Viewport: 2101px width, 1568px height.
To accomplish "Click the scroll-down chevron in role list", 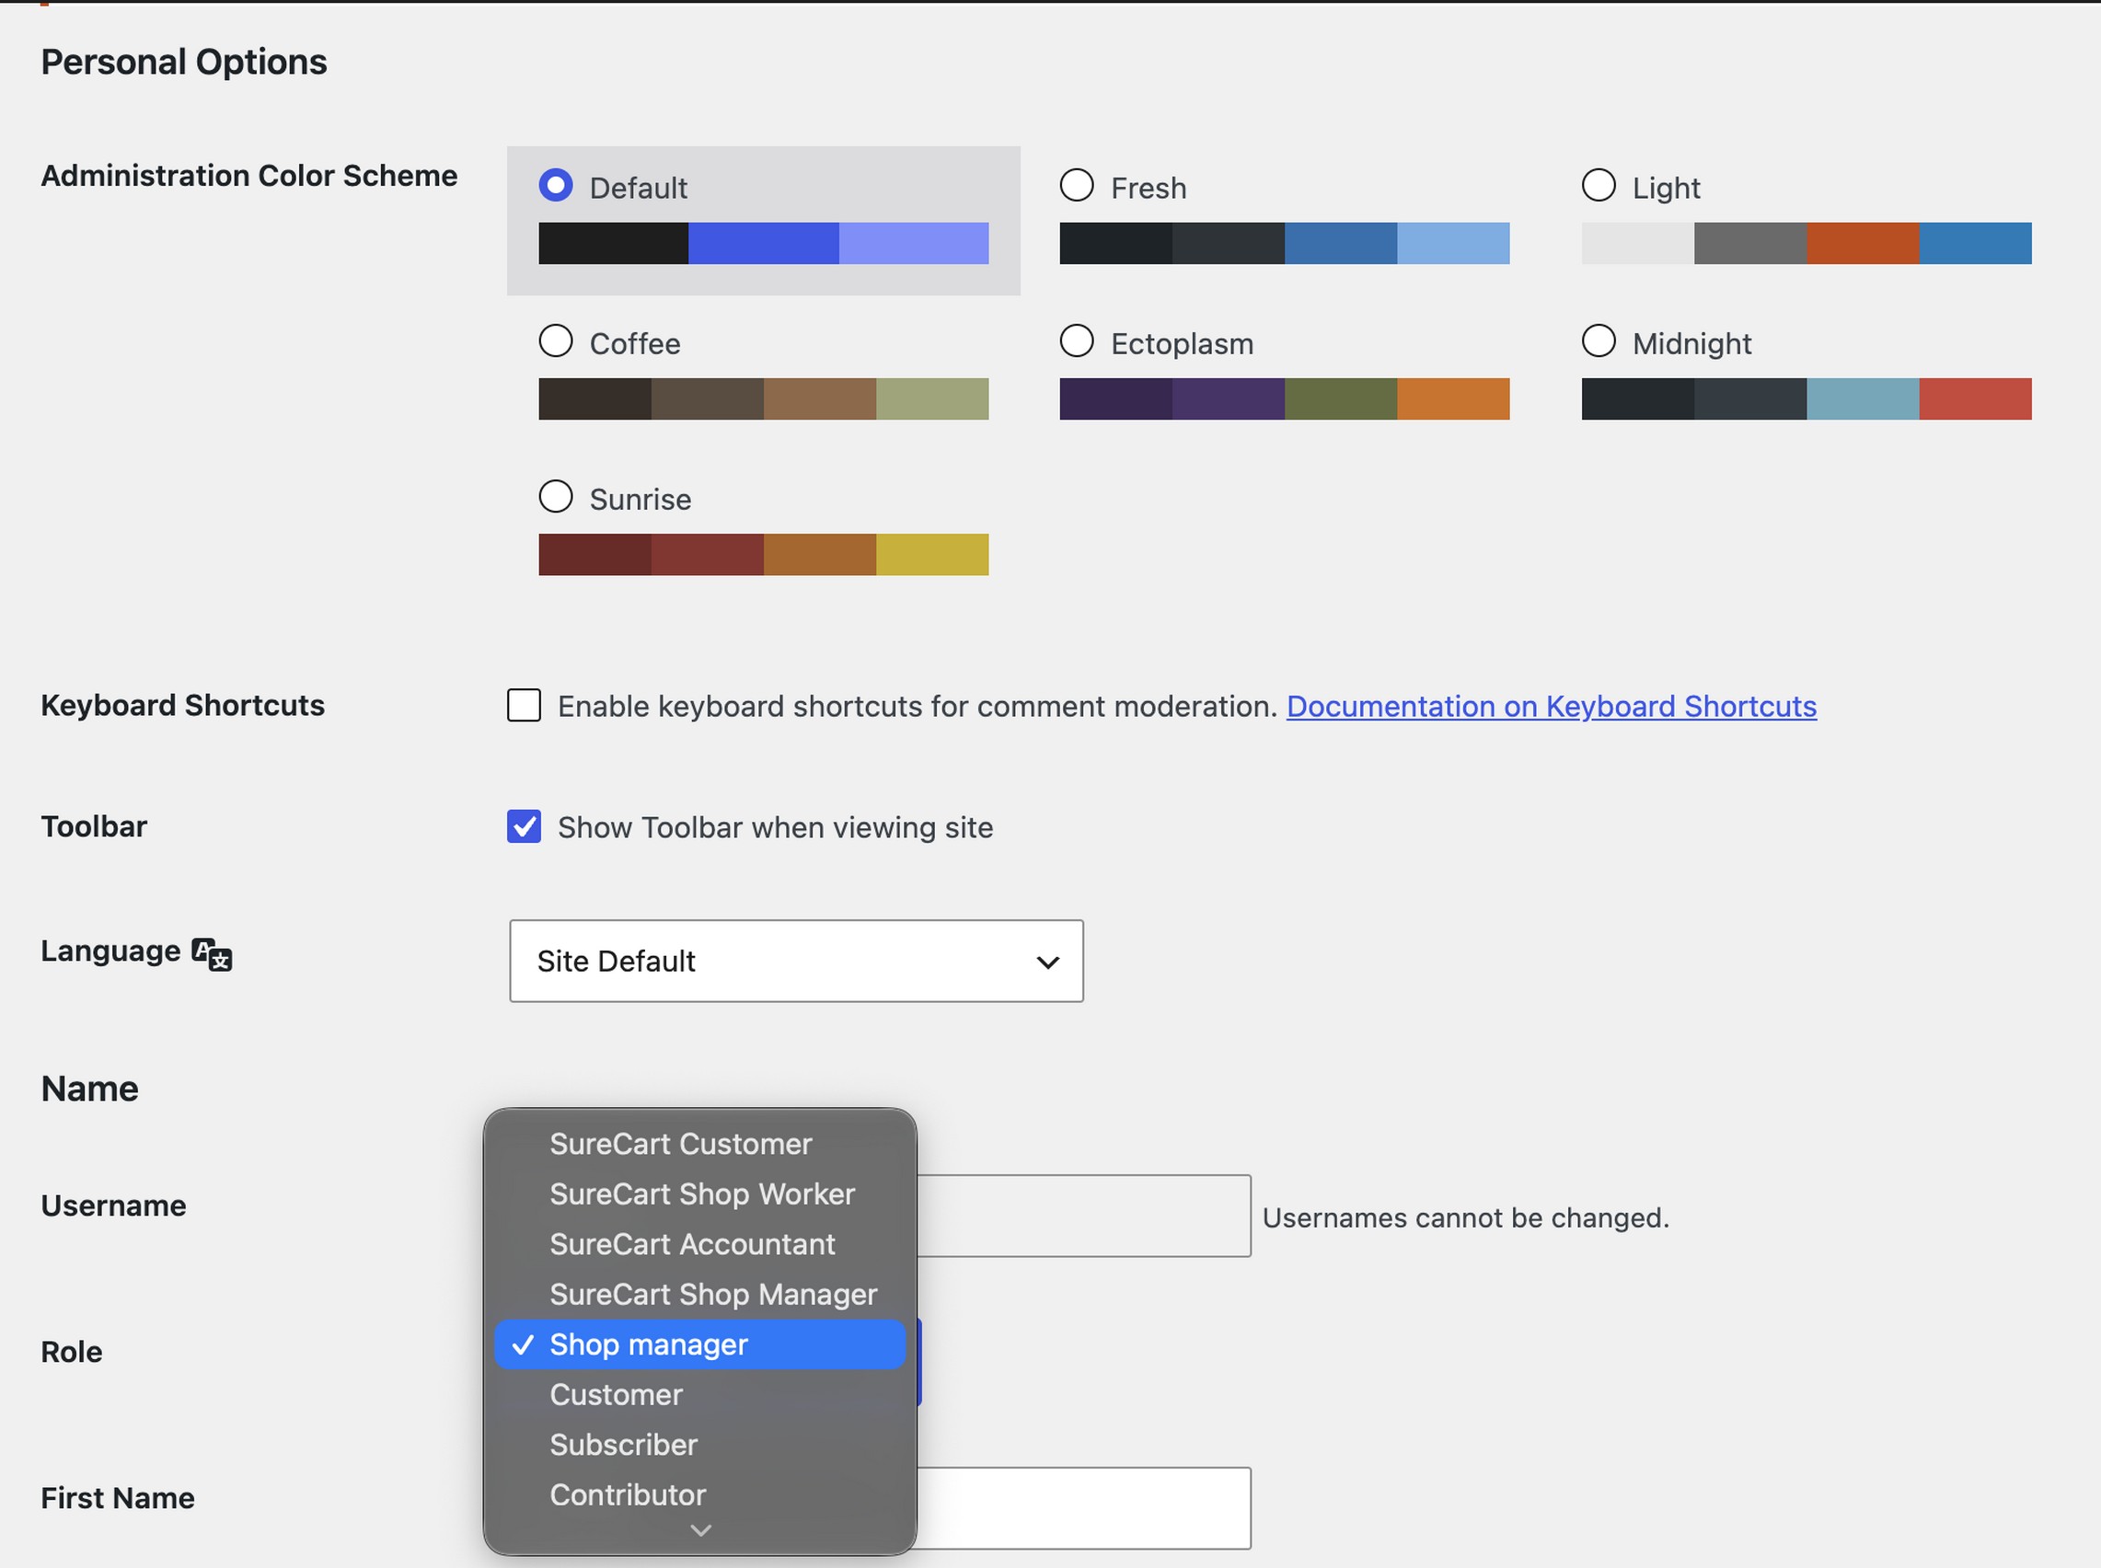I will tap(700, 1530).
